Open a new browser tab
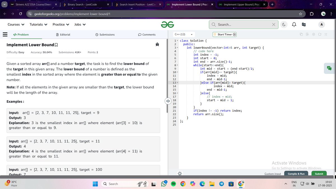Image resolution: width=336 pixels, height=189 pixels. [x=272, y=4]
